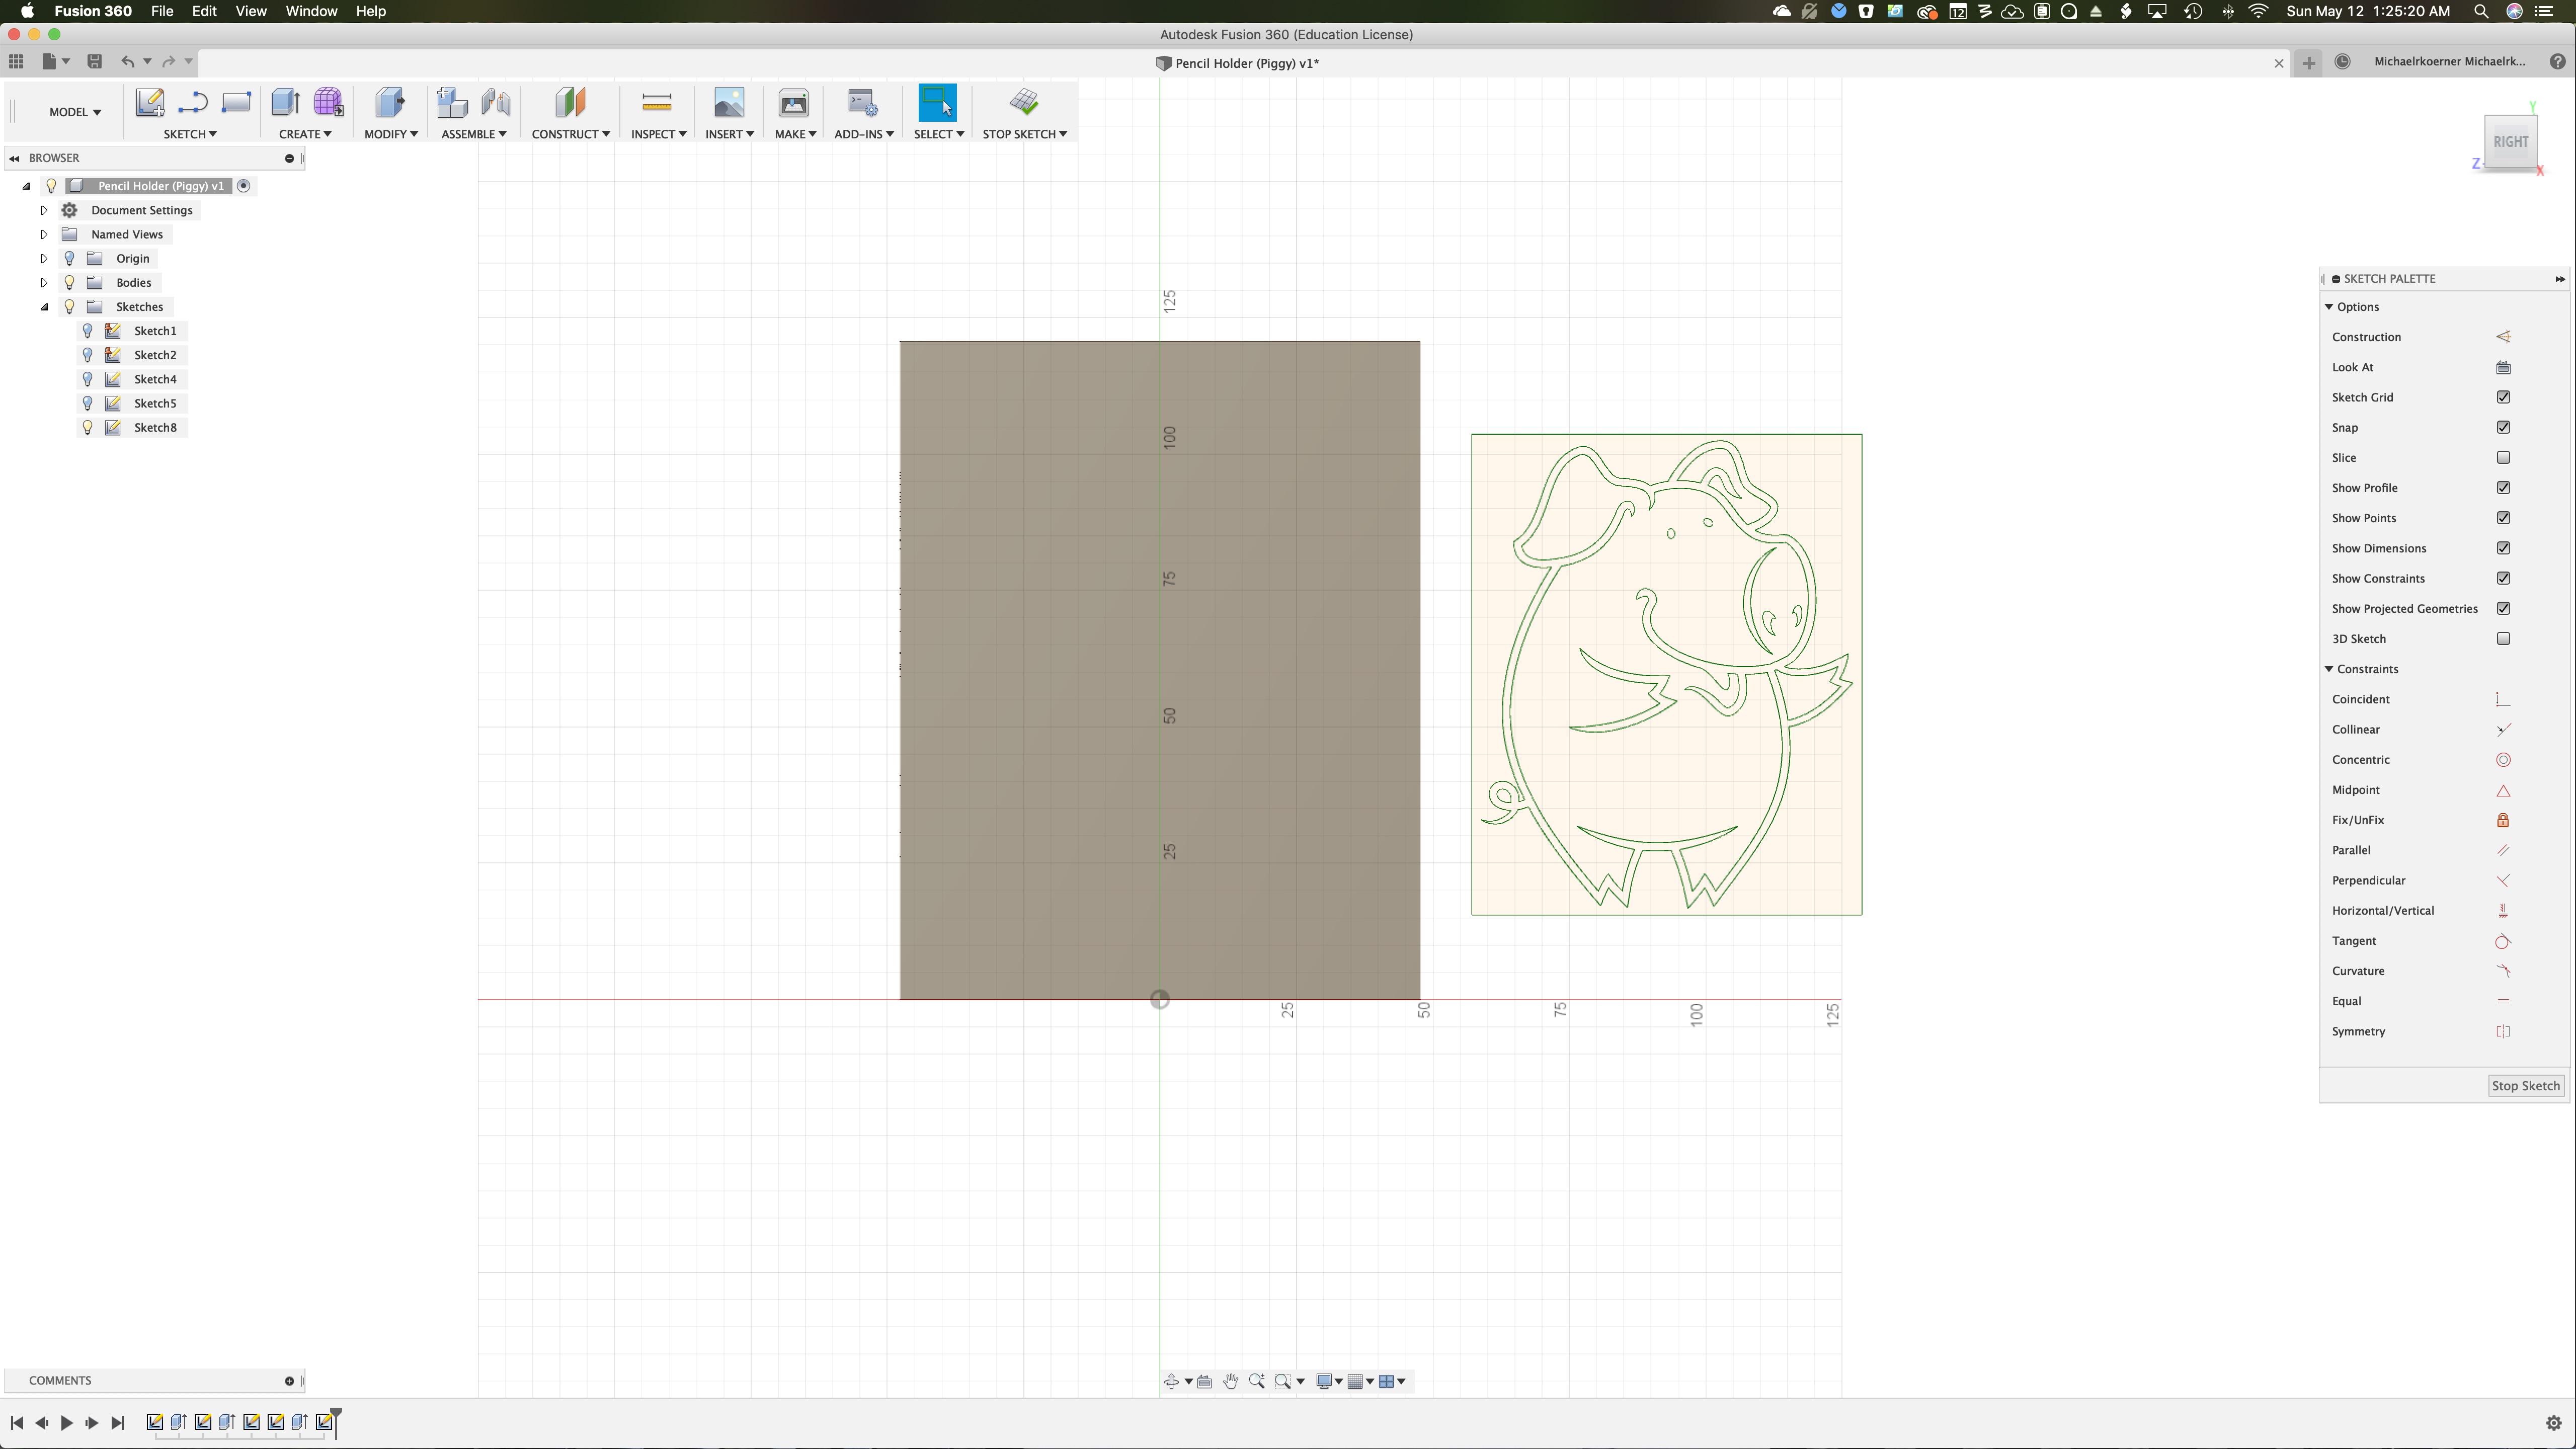Click the Measure icon under Inspect
This screenshot has height=1449, width=2576.
[656, 102]
